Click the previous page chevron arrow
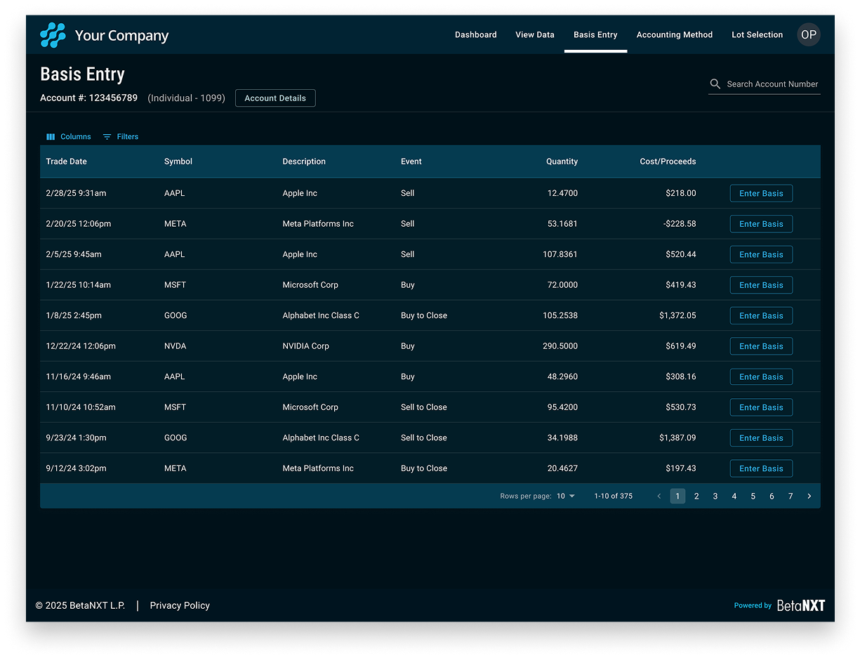Viewport: 860px width, 658px height. pyautogui.click(x=659, y=496)
